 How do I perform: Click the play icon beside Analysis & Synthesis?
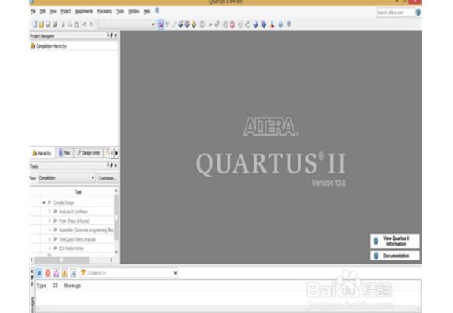pos(55,212)
